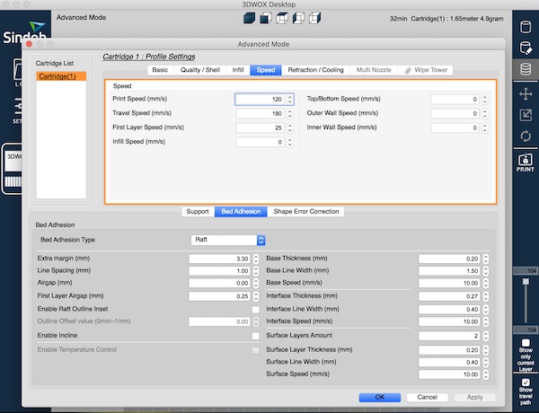This screenshot has height=413, width=539.
Task: Click the Line Spacing input field
Action: 220,271
